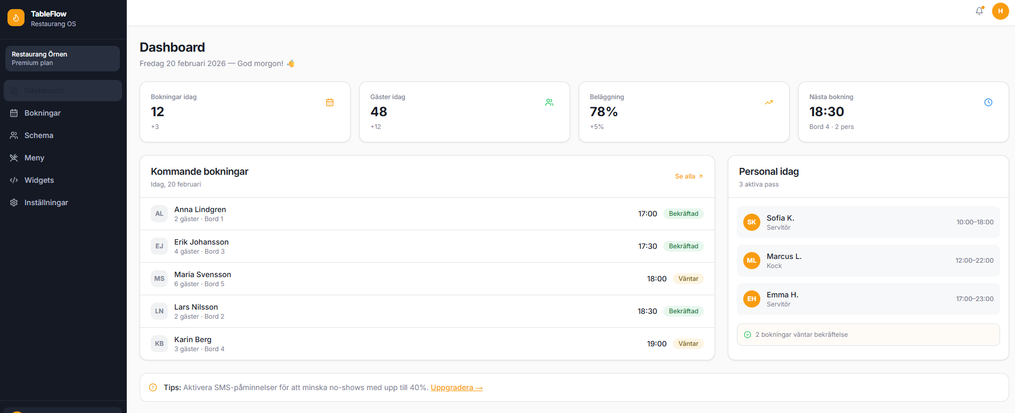Click the 18:00 booking time
Image resolution: width=1015 pixels, height=413 pixels.
tap(656, 279)
